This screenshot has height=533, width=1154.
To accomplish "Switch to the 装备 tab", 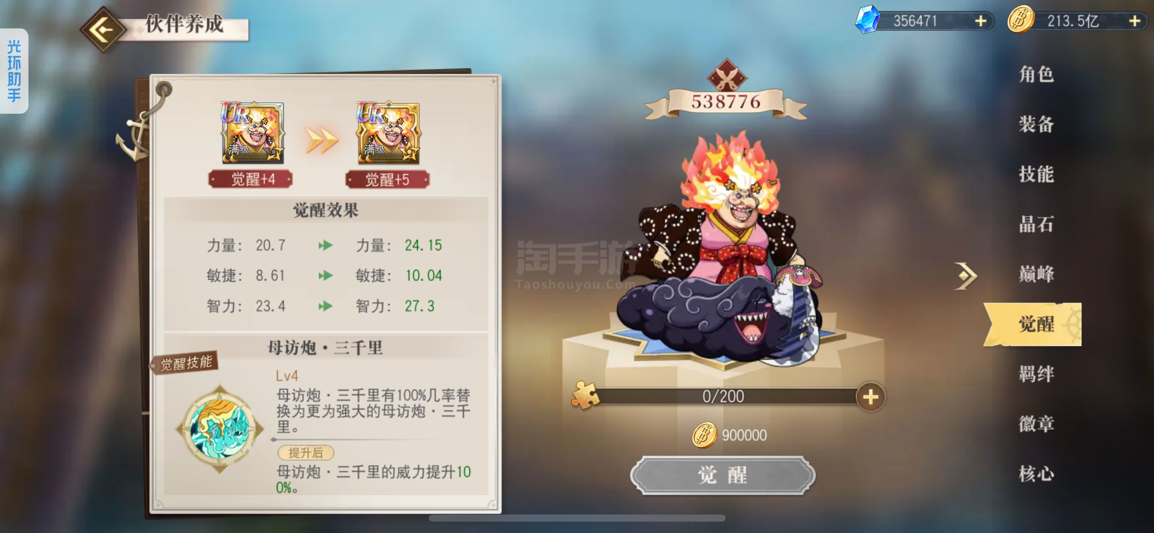I will point(1036,124).
